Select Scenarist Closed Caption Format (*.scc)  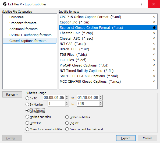click(x=108, y=27)
